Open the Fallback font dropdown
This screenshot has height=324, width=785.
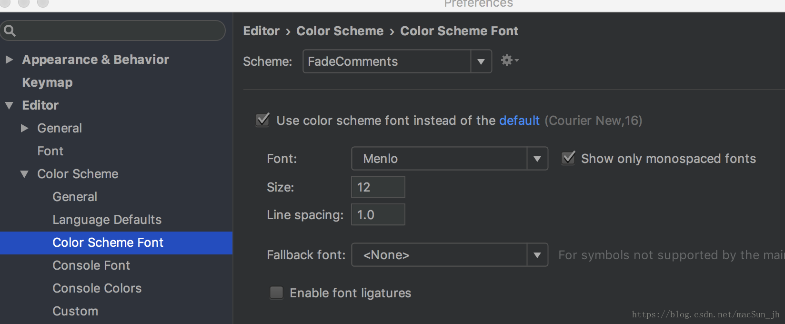(537, 255)
